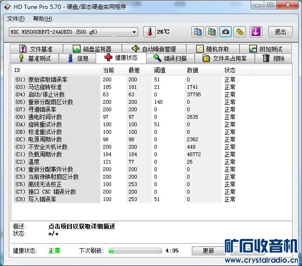Switch to the 擦除 tab
The width and height of the screenshot is (302, 266).
click(274, 58)
